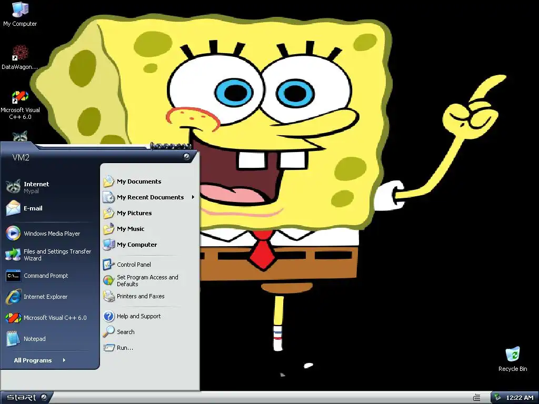Screen dimensions: 539x404
Task: Launch Windows Media Player icon
Action: coord(13,233)
